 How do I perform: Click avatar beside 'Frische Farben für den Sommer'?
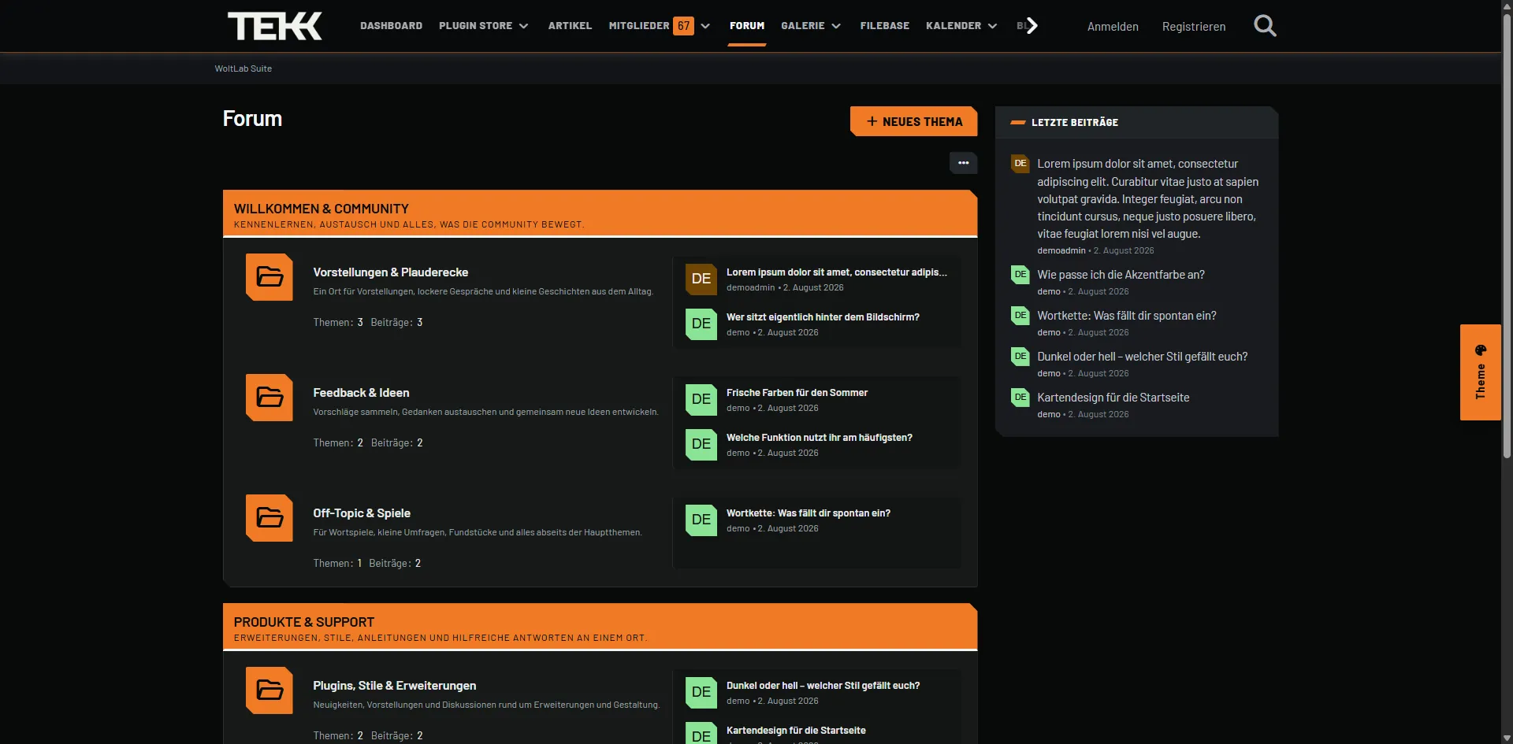coord(701,399)
